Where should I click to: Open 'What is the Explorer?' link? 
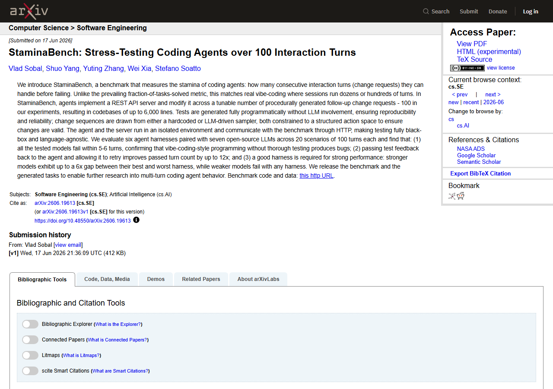118,324
